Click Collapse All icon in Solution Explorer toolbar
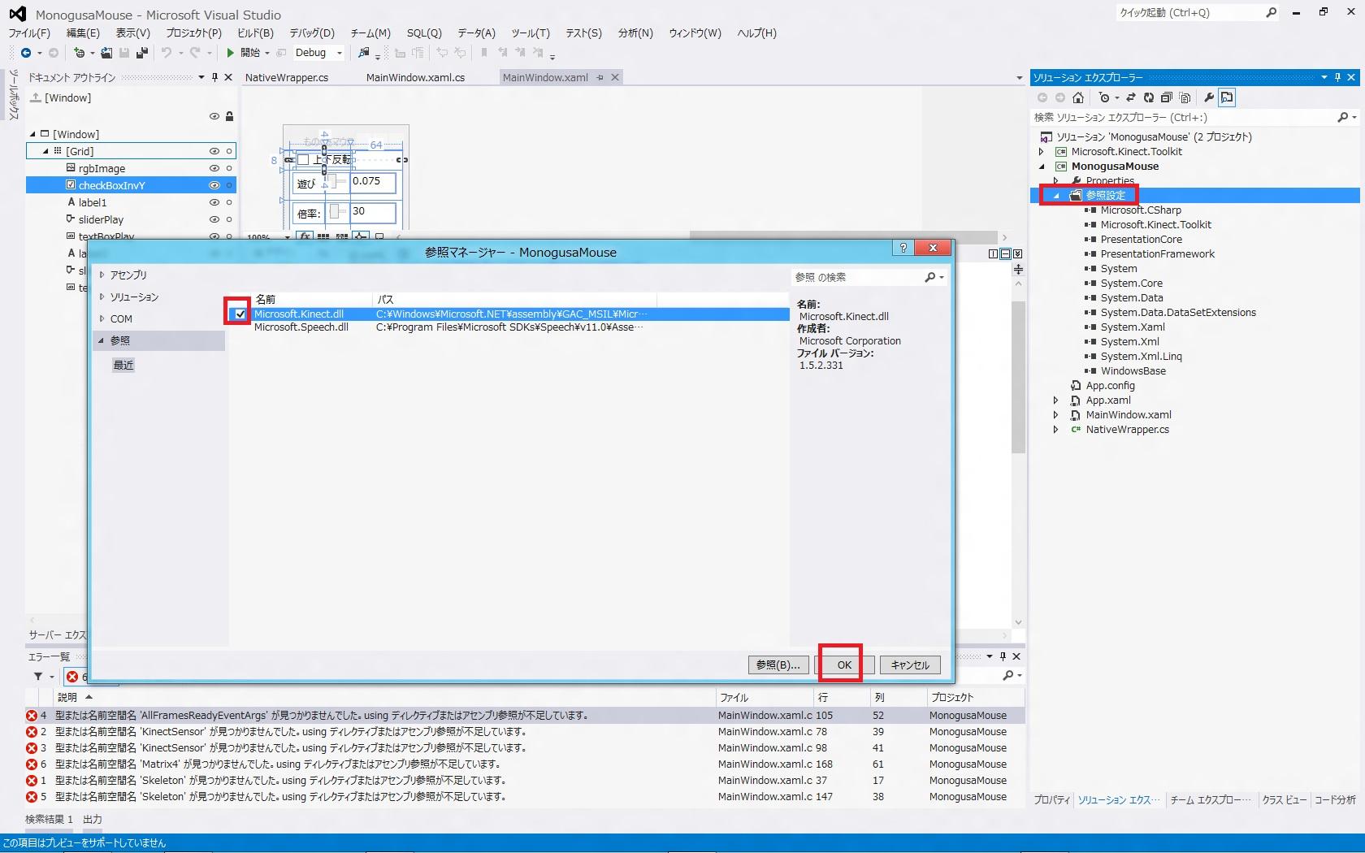Screen dimensions: 1365x853 point(1166,97)
